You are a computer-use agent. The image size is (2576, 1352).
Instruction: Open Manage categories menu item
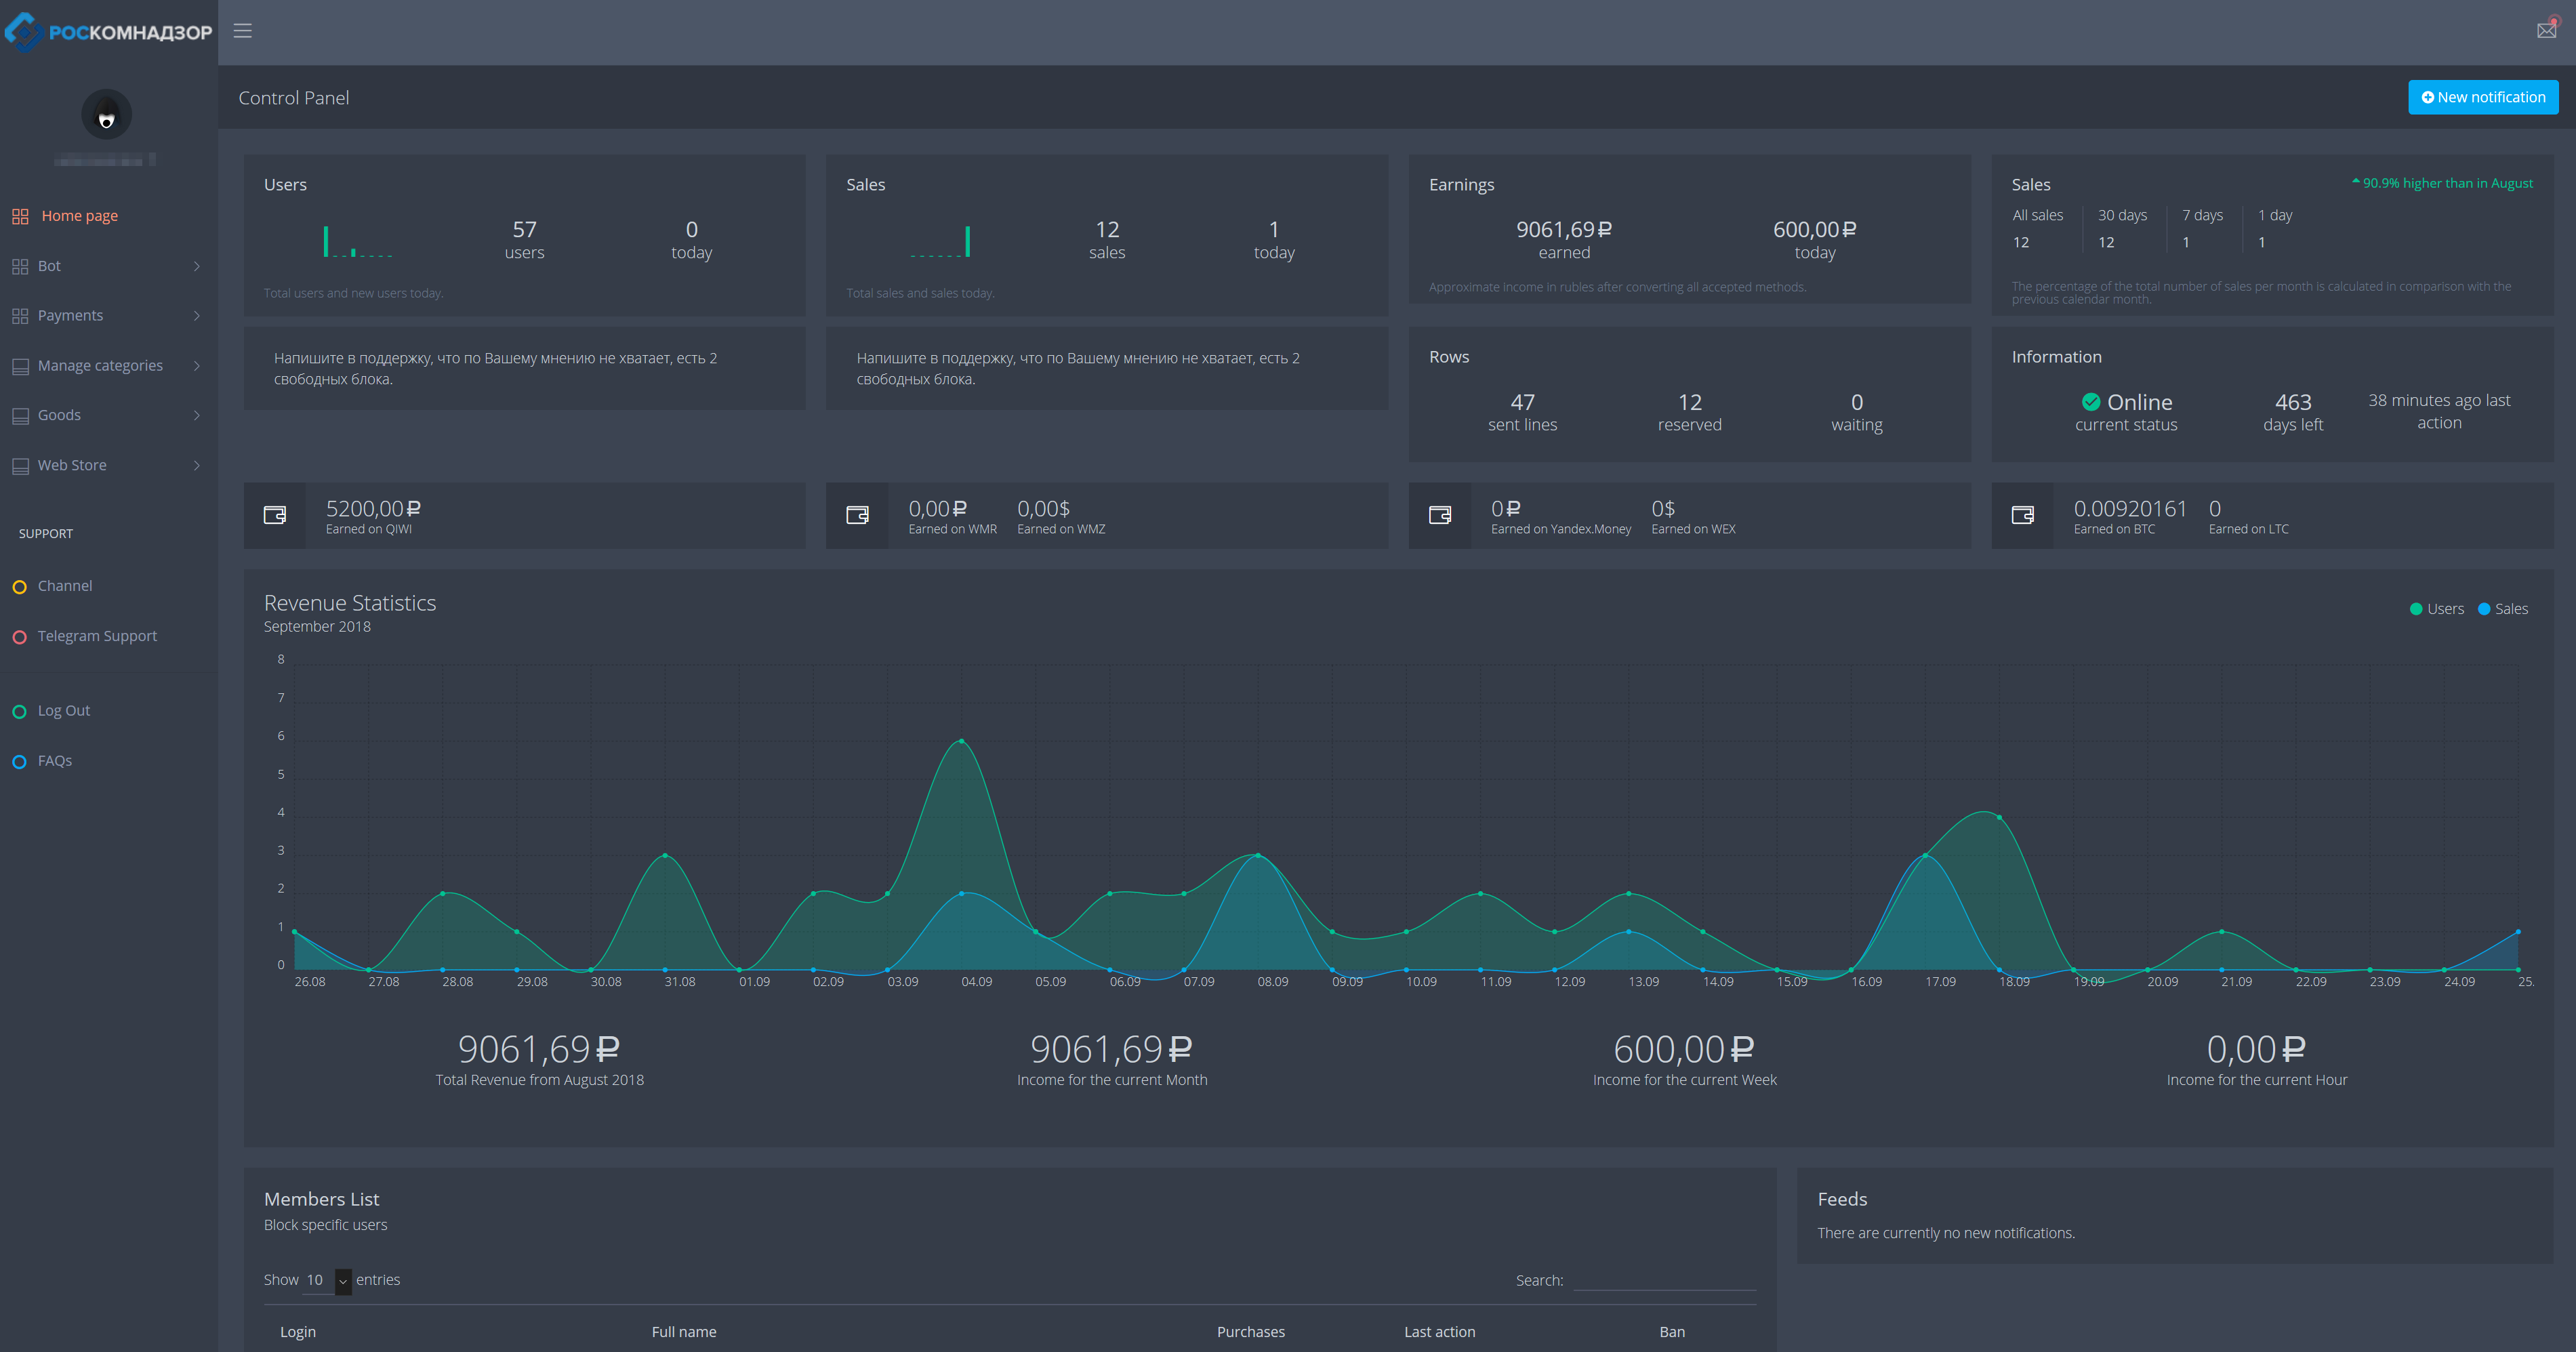100,366
